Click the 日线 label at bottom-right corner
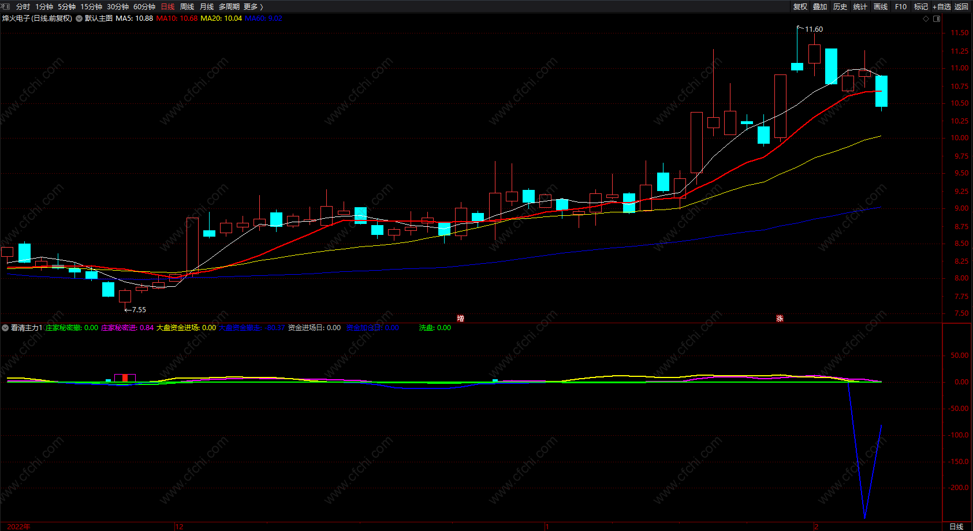Screen dimensions: 973x531 956,526
